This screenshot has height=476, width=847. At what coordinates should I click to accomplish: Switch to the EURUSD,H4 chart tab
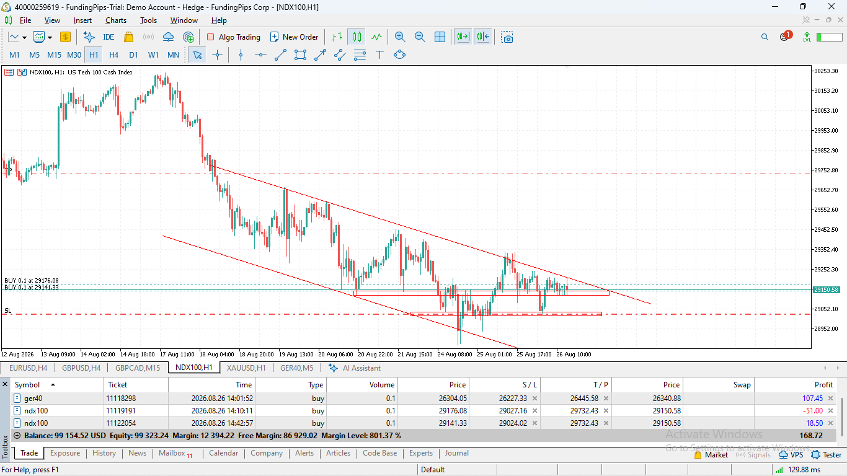pos(29,368)
